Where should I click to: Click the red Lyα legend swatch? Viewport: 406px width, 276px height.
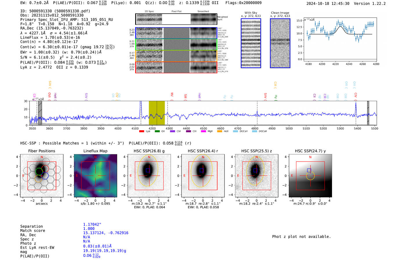coord(142,131)
